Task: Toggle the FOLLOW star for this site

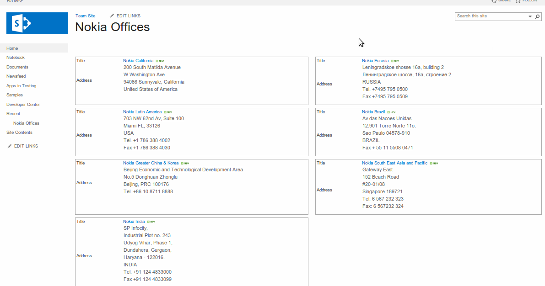Action: pos(519,1)
